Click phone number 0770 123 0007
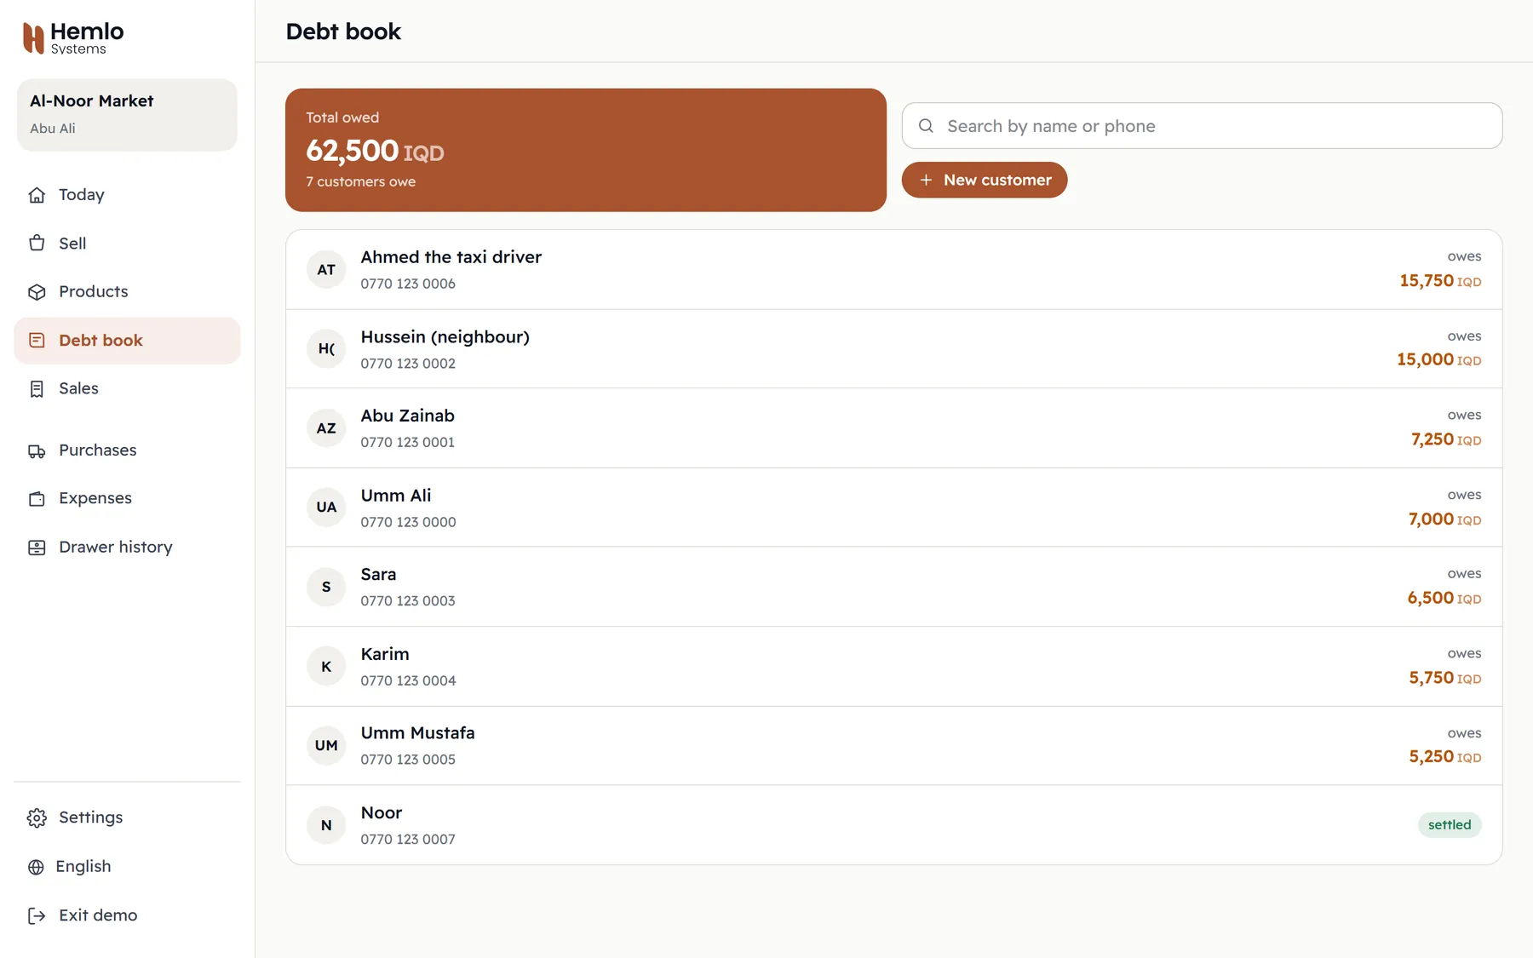 407,840
